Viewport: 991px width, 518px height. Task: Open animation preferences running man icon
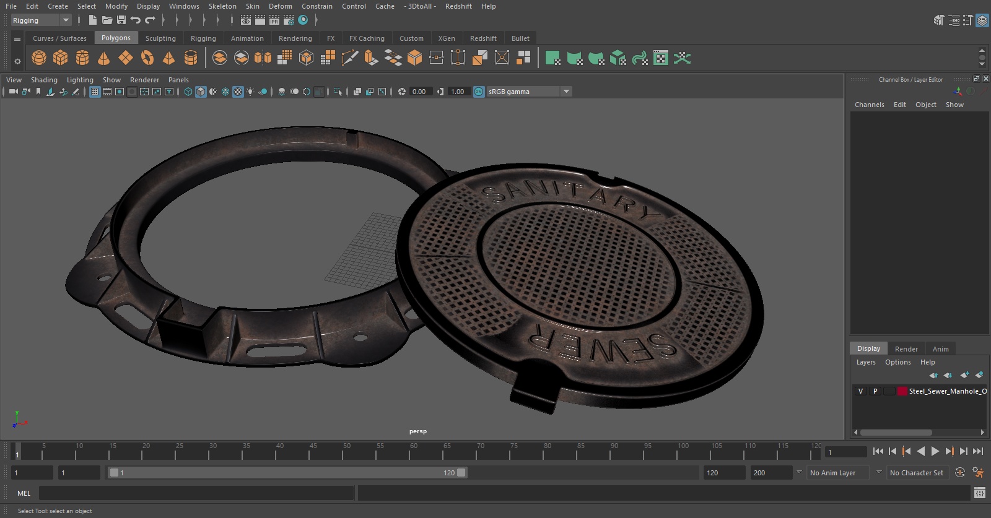[978, 472]
